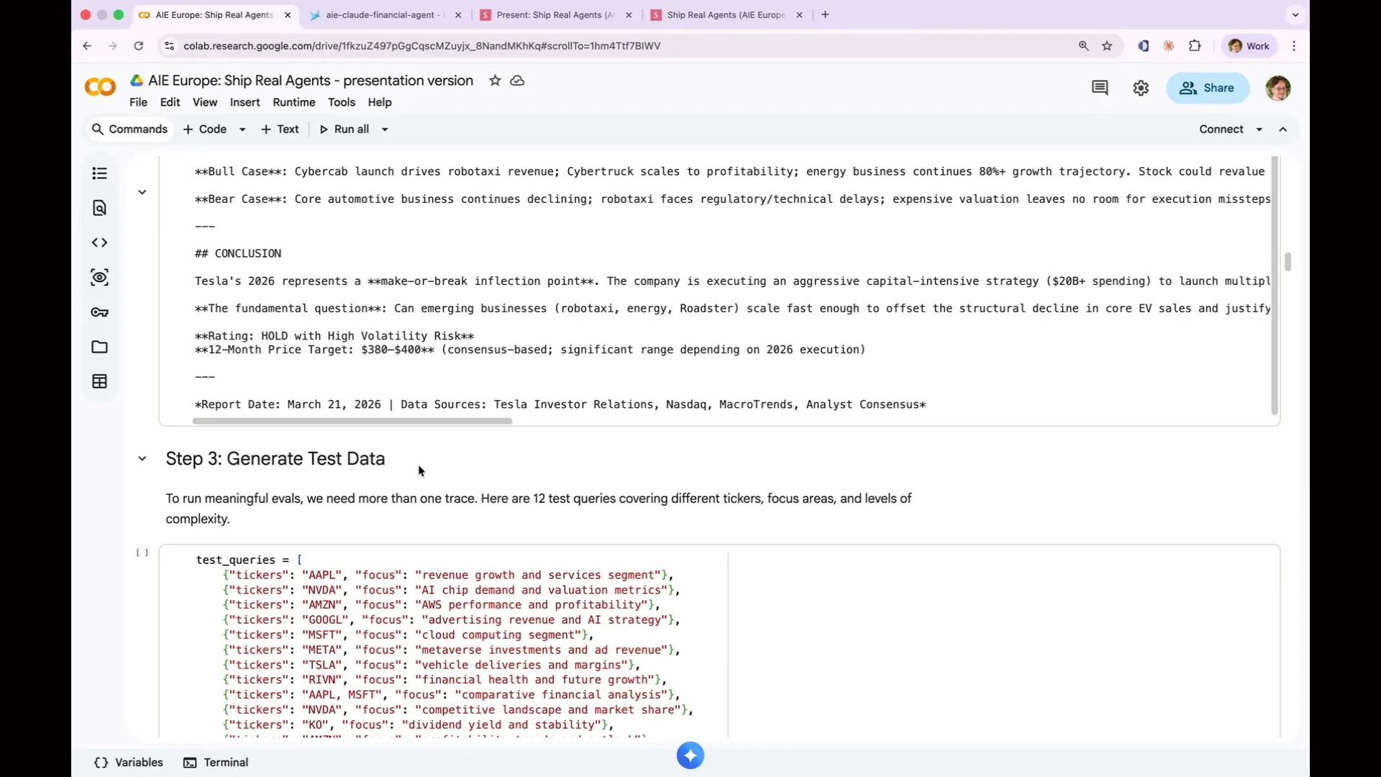Open the File menu
The height and width of the screenshot is (777, 1381).
[138, 102]
